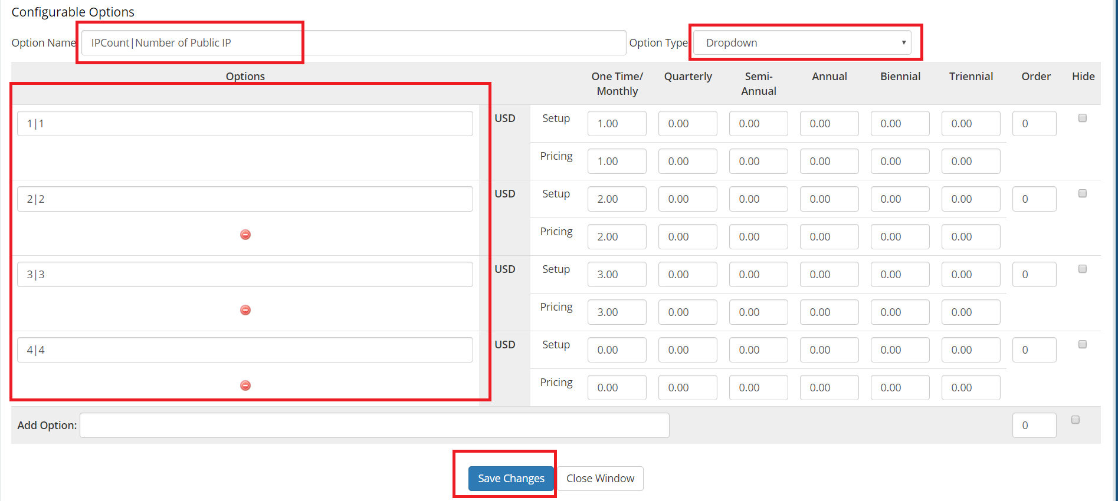Edit 4|4 Setup Semi-Annual field
Viewport: 1118px width, 501px height.
point(759,350)
